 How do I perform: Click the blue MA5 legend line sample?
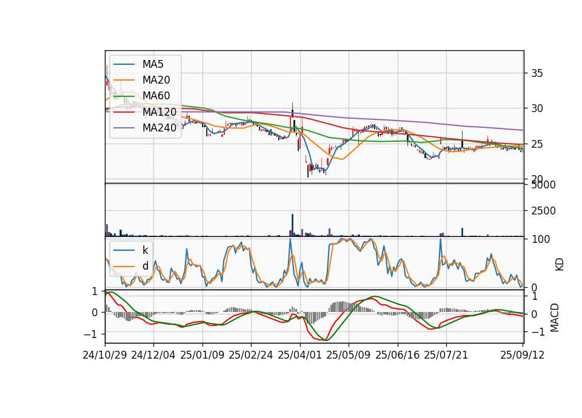124,64
